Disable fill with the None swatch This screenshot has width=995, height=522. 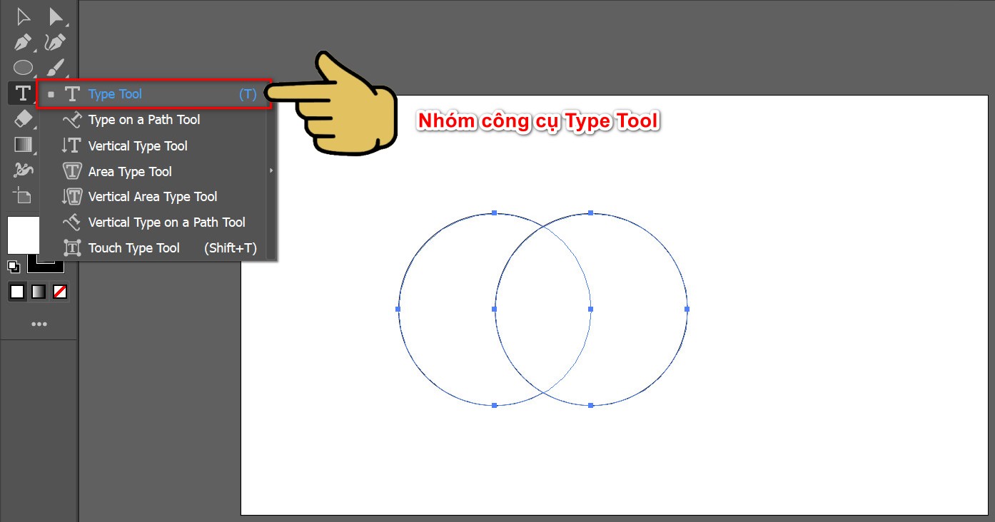point(59,291)
